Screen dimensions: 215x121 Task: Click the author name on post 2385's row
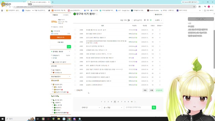(130, 58)
